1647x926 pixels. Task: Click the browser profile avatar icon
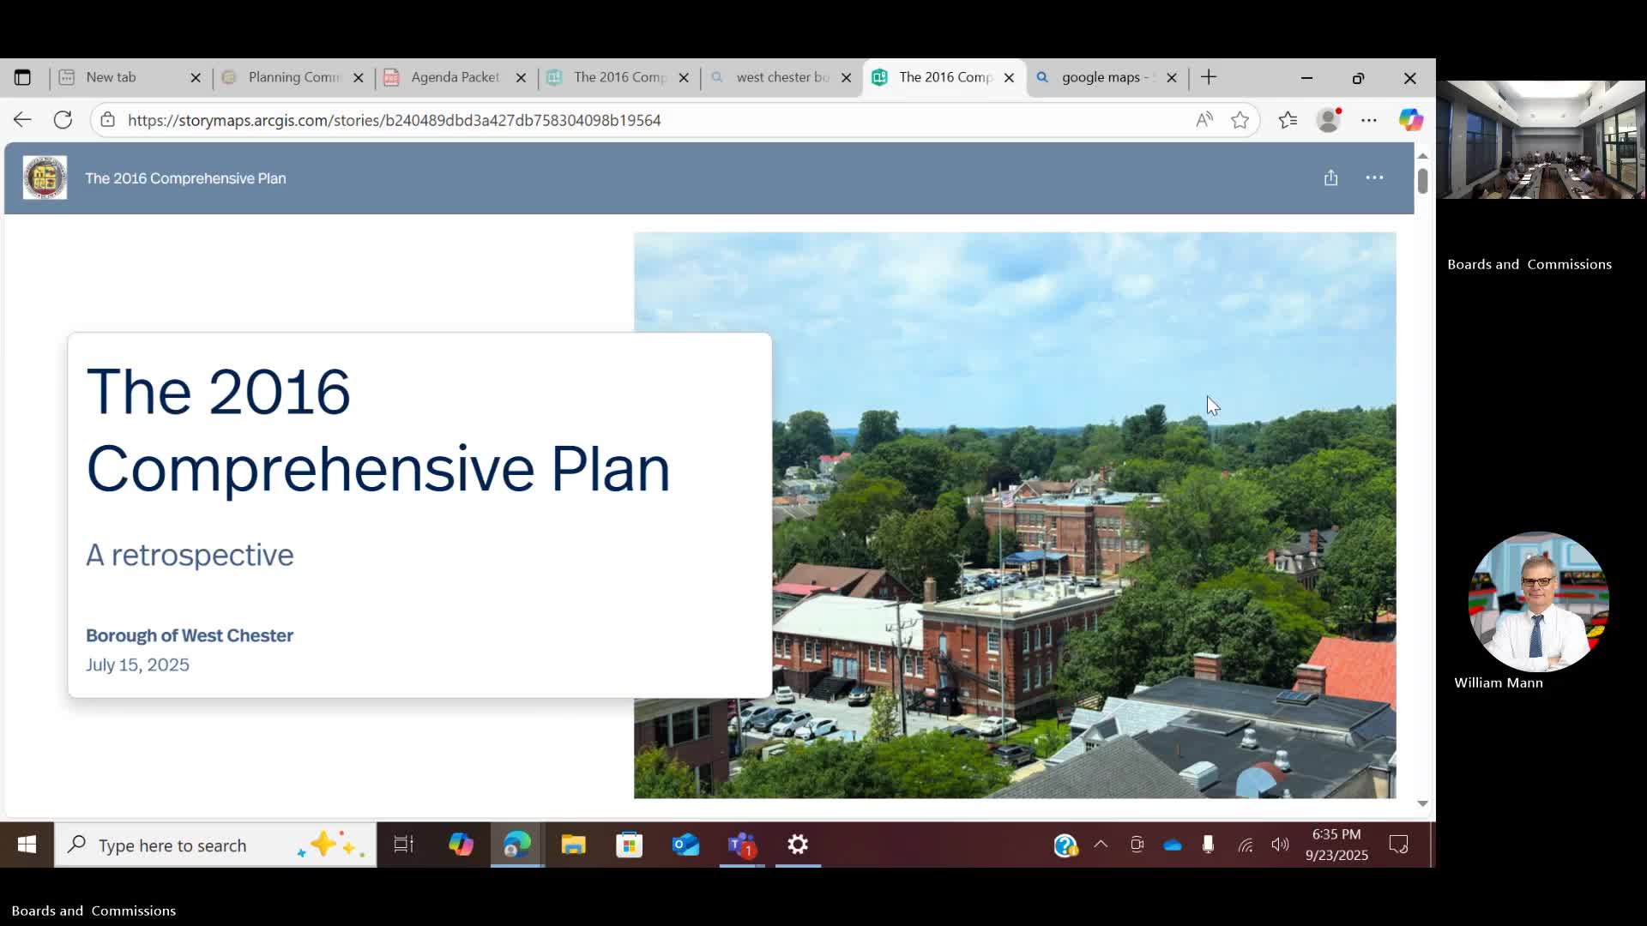(x=1328, y=120)
